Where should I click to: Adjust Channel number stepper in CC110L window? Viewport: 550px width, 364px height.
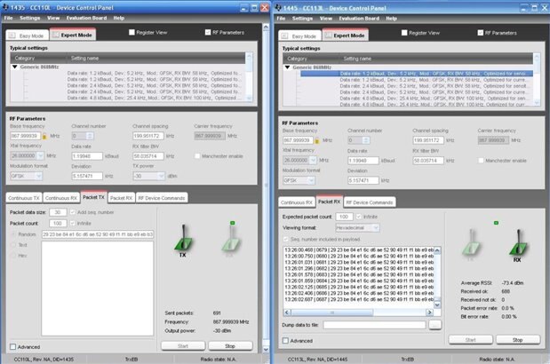tap(90, 136)
